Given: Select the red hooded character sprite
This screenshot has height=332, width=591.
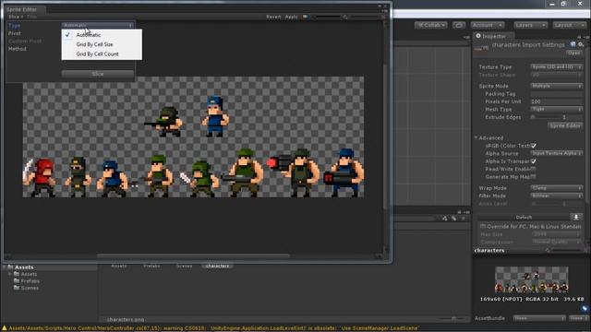Looking at the screenshot, I should point(39,178).
